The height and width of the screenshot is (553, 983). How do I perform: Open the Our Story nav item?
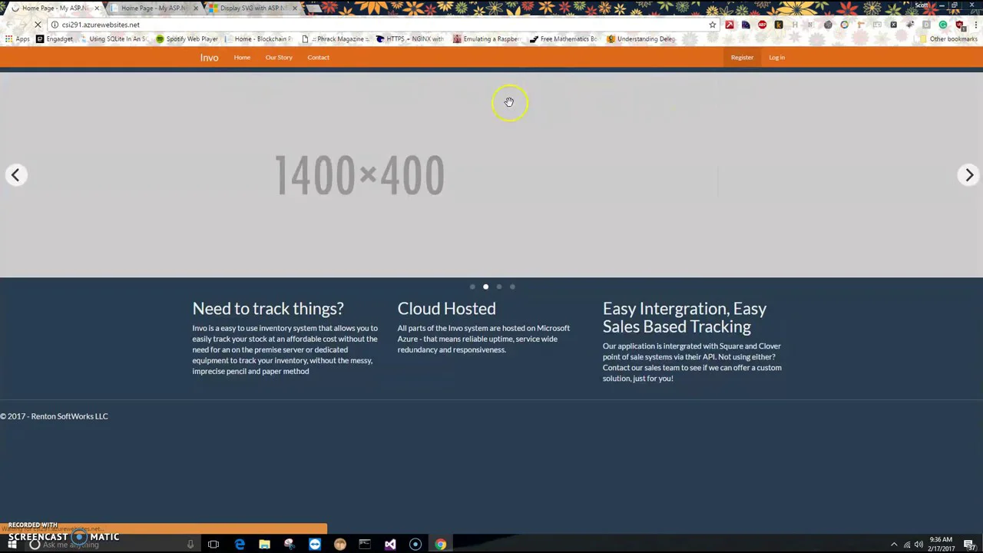(279, 58)
